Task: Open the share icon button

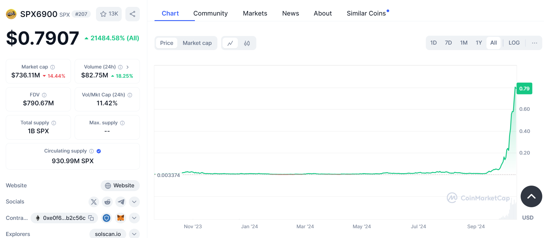Action: [x=133, y=14]
